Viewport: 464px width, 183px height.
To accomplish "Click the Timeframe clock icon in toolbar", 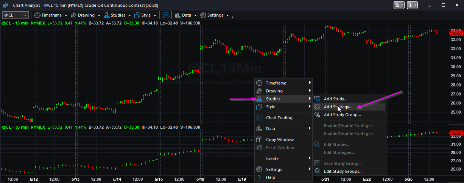I will click(37, 15).
